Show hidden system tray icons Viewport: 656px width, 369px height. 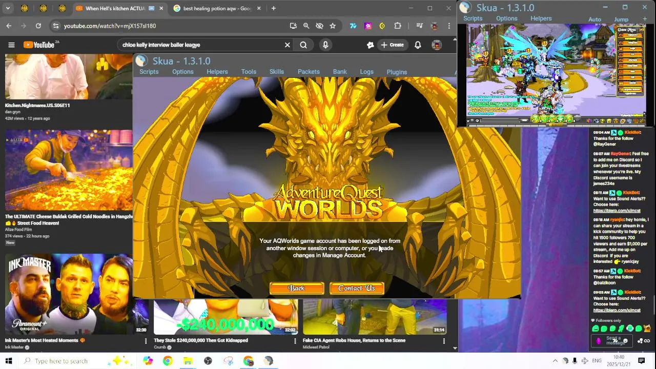(x=555, y=361)
